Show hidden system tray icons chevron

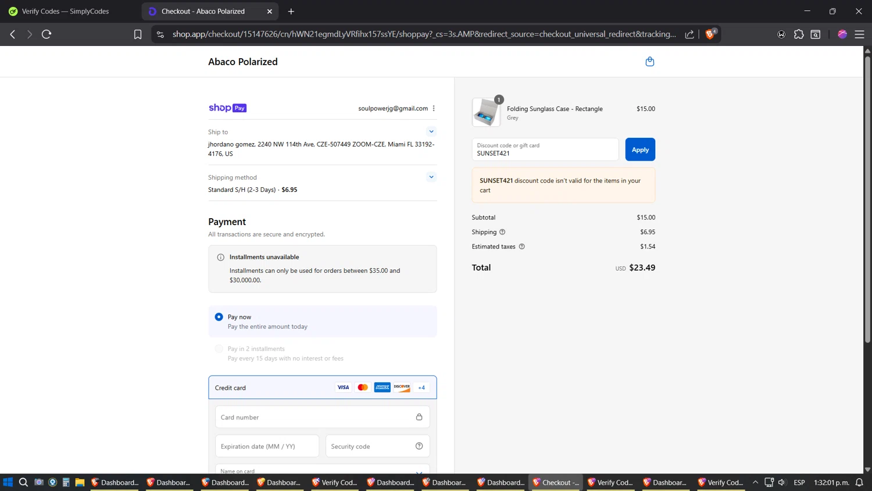coord(755,482)
